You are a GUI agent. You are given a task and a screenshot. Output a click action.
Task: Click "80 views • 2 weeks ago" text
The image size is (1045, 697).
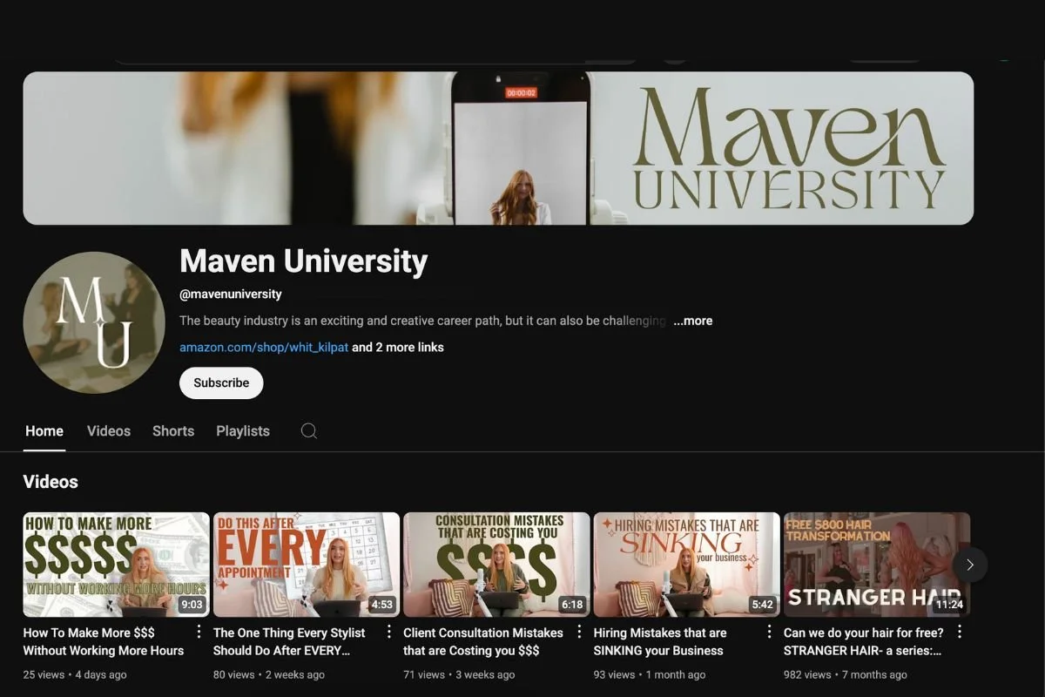point(269,674)
